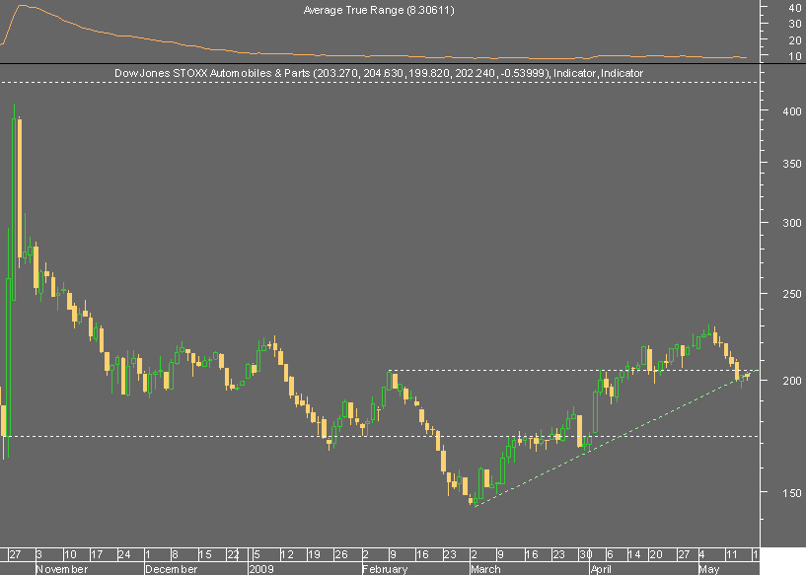Select the February month label
The width and height of the screenshot is (806, 575).
coord(385,569)
